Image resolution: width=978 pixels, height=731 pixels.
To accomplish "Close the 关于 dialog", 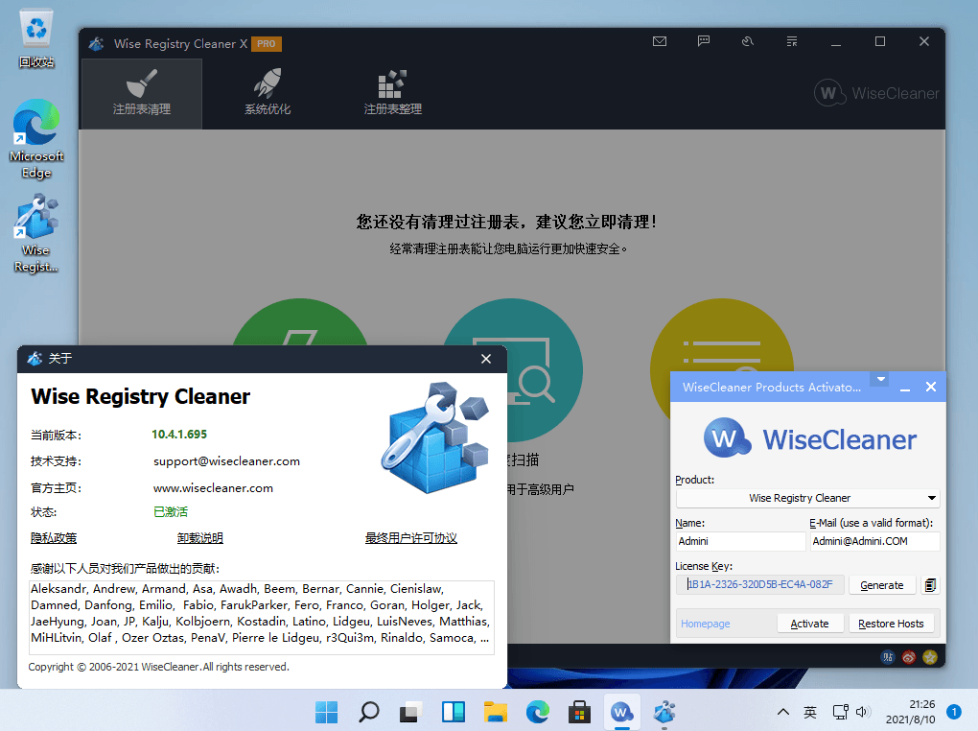I will [x=486, y=359].
